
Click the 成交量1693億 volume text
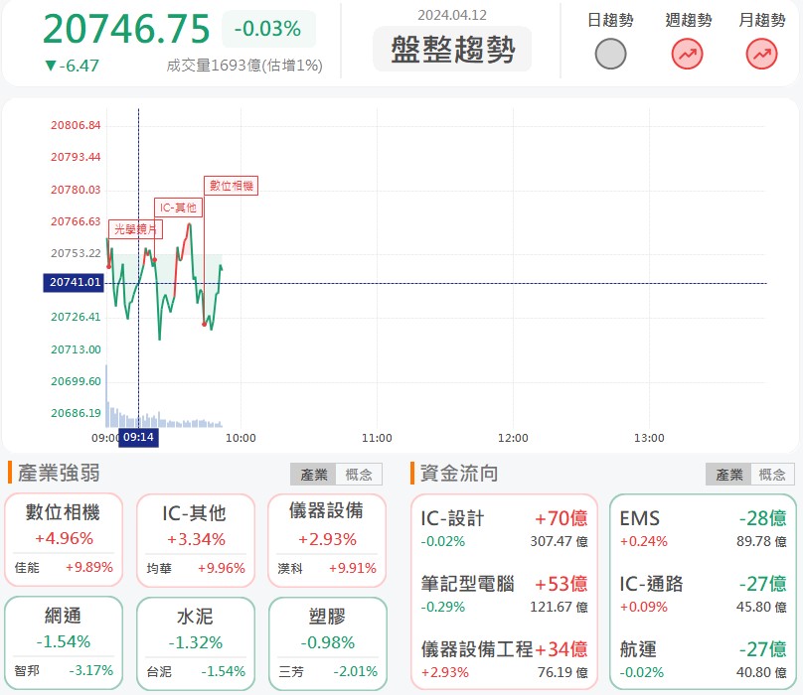tap(244, 66)
